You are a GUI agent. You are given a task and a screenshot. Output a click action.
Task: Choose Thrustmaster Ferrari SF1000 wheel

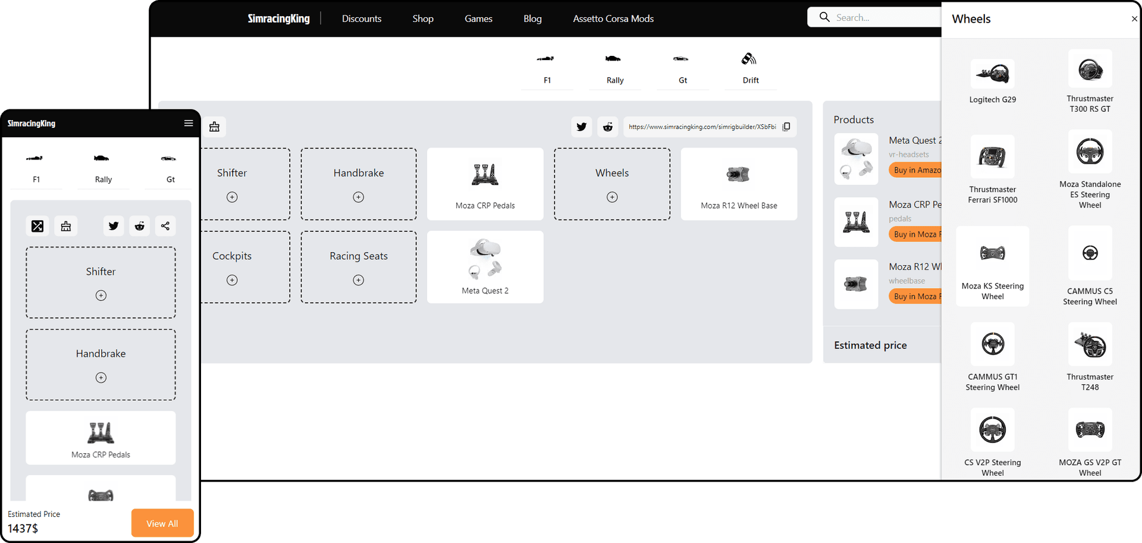point(993,170)
